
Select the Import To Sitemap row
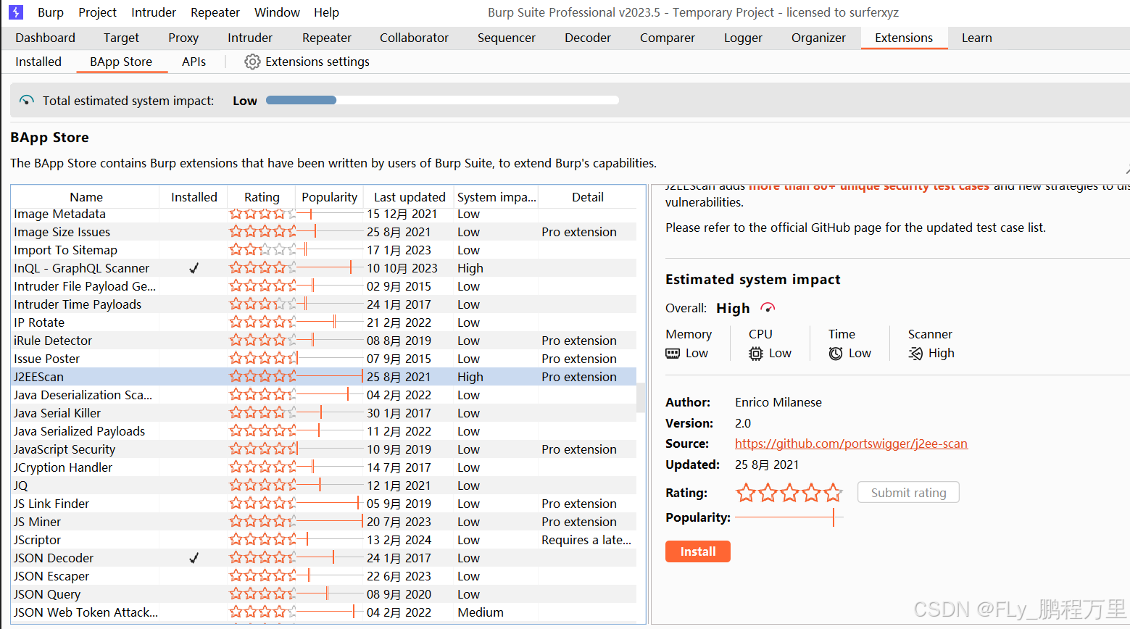click(324, 250)
